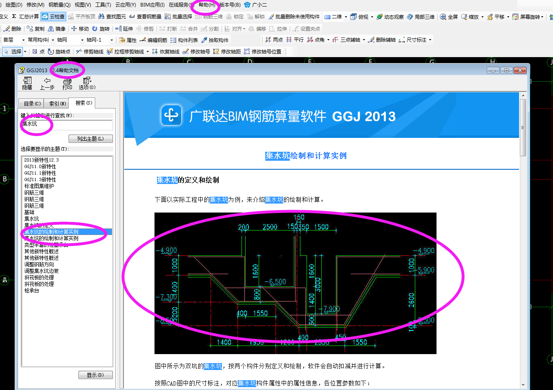Open the 绘图(D) menu
Image resolution: width=553 pixels, height=390 pixels.
click(14, 5)
